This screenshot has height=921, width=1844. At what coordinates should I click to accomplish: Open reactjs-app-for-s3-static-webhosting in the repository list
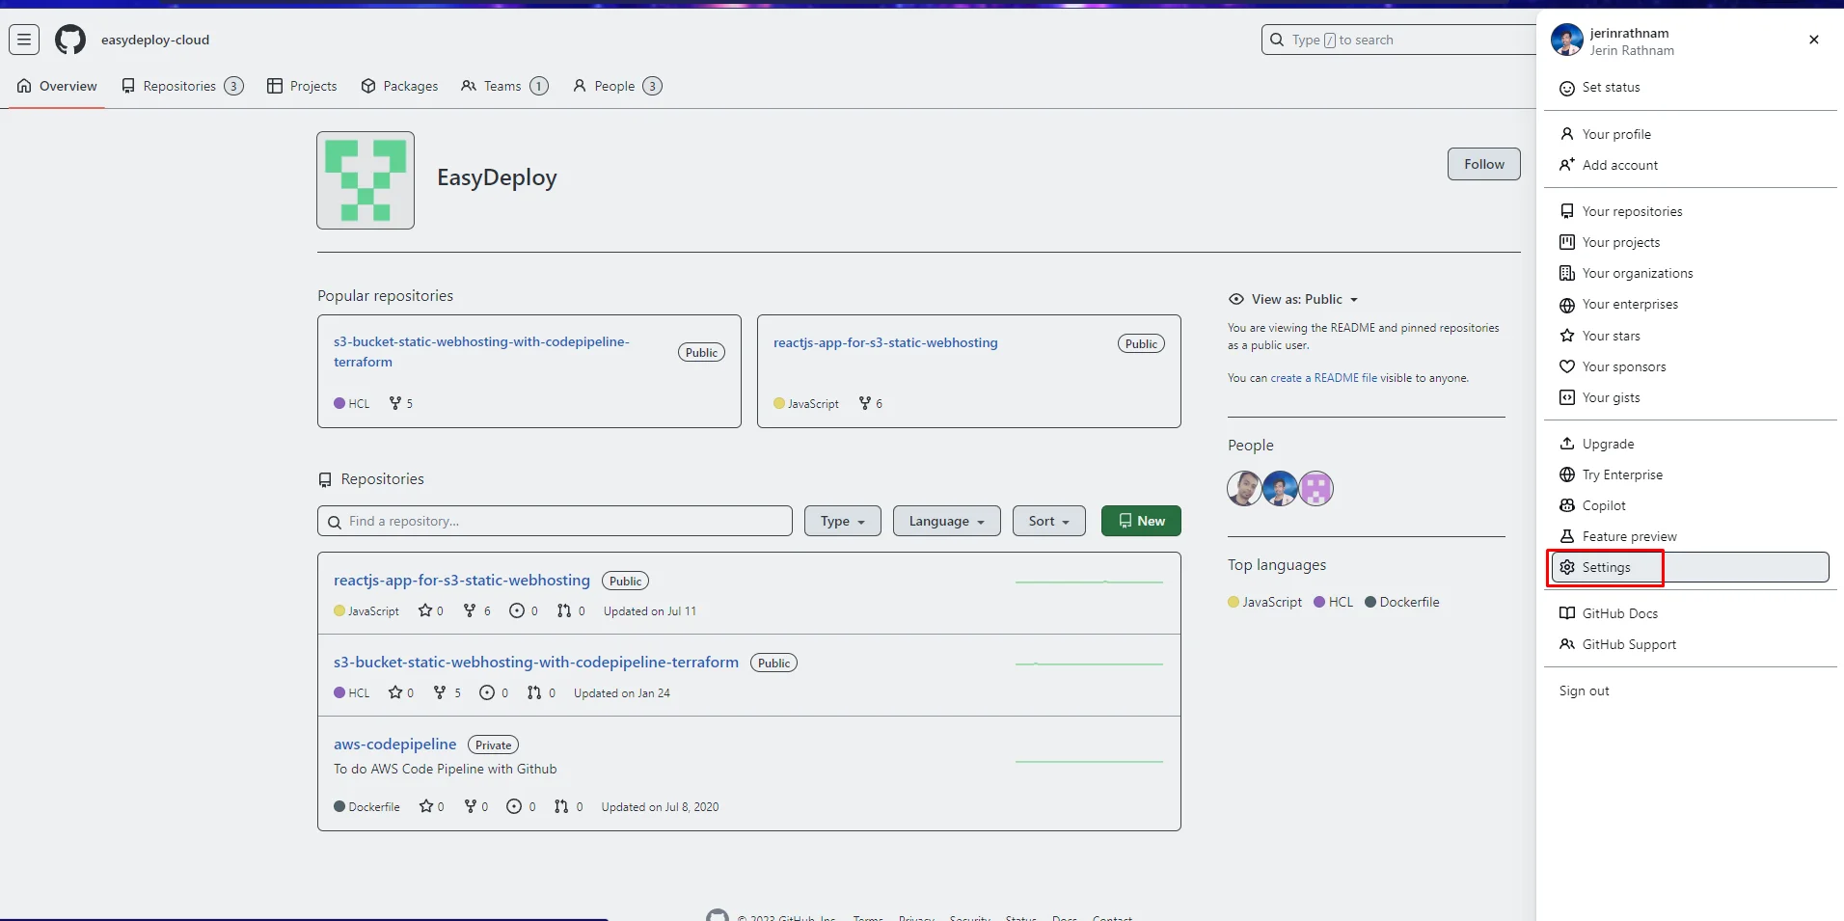coord(462,580)
